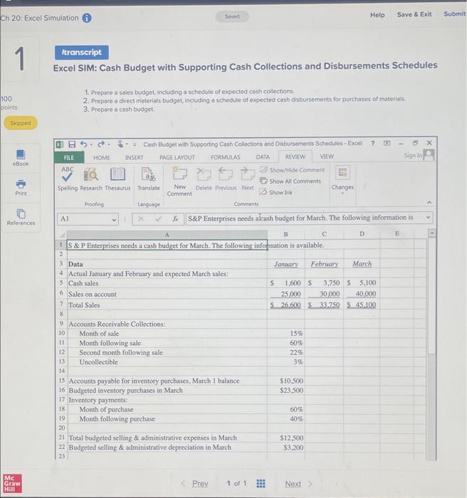
Task: Click the Excel Help question mark icon
Action: 373,144
